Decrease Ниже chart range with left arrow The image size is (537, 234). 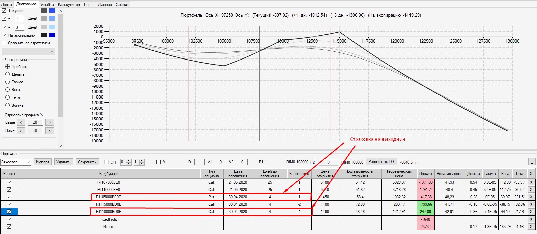[21, 131]
